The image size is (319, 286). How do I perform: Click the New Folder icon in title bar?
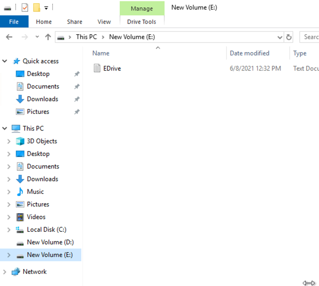(36, 8)
